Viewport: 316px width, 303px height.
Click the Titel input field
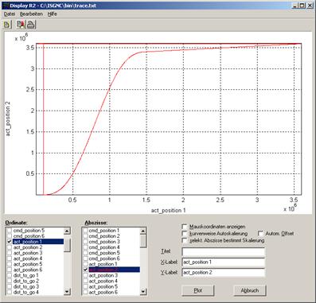pos(223,252)
